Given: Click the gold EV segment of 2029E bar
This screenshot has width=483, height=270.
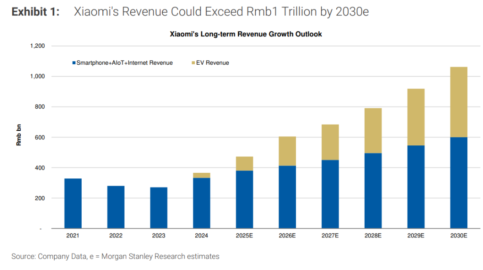Looking at the screenshot, I should point(416,117).
